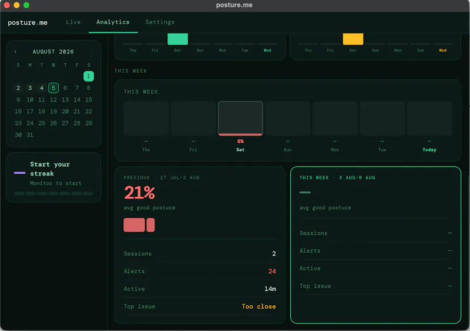Open the Live tab
Image resolution: width=470 pixels, height=331 pixels.
coord(73,22)
